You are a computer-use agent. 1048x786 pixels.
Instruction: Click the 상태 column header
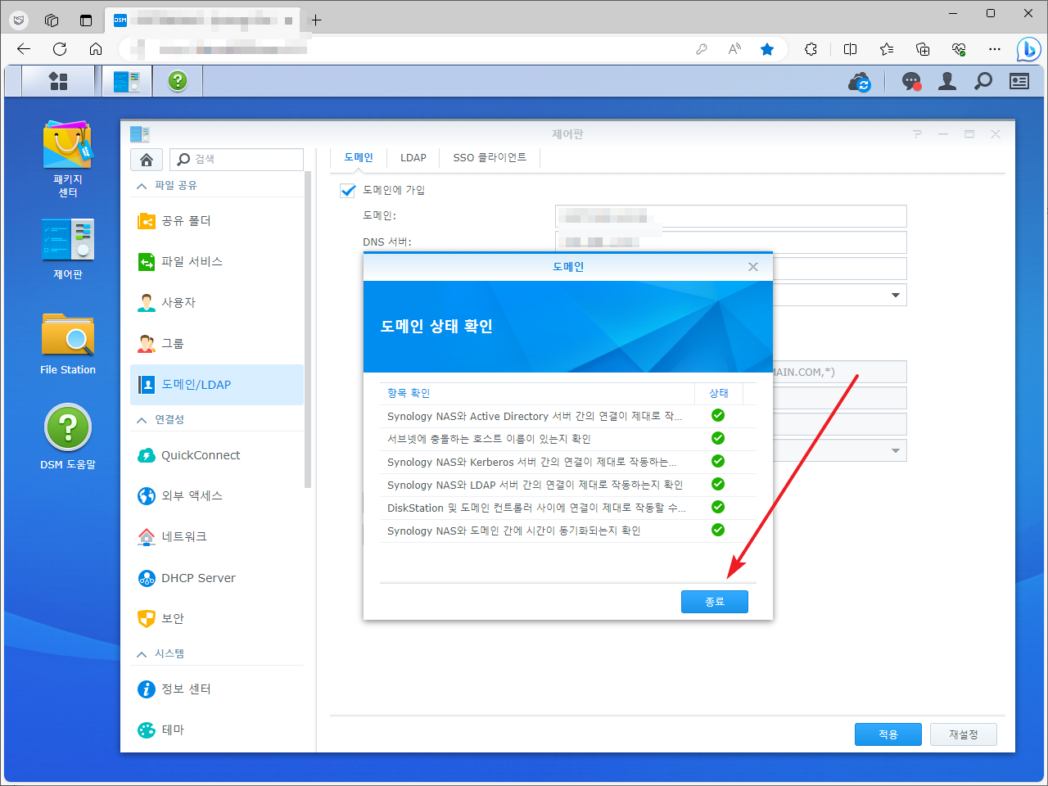[x=719, y=393]
